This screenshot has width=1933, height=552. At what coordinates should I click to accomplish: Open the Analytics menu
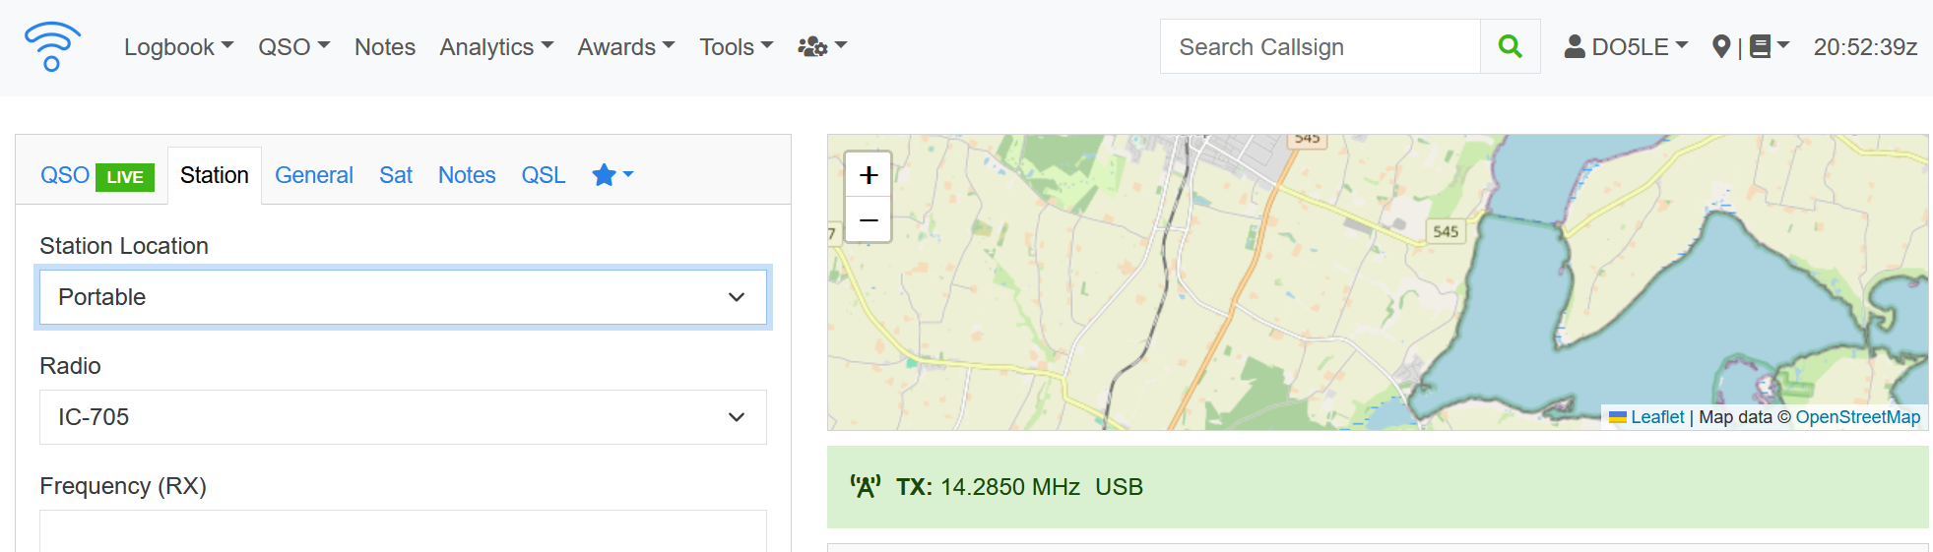(496, 46)
